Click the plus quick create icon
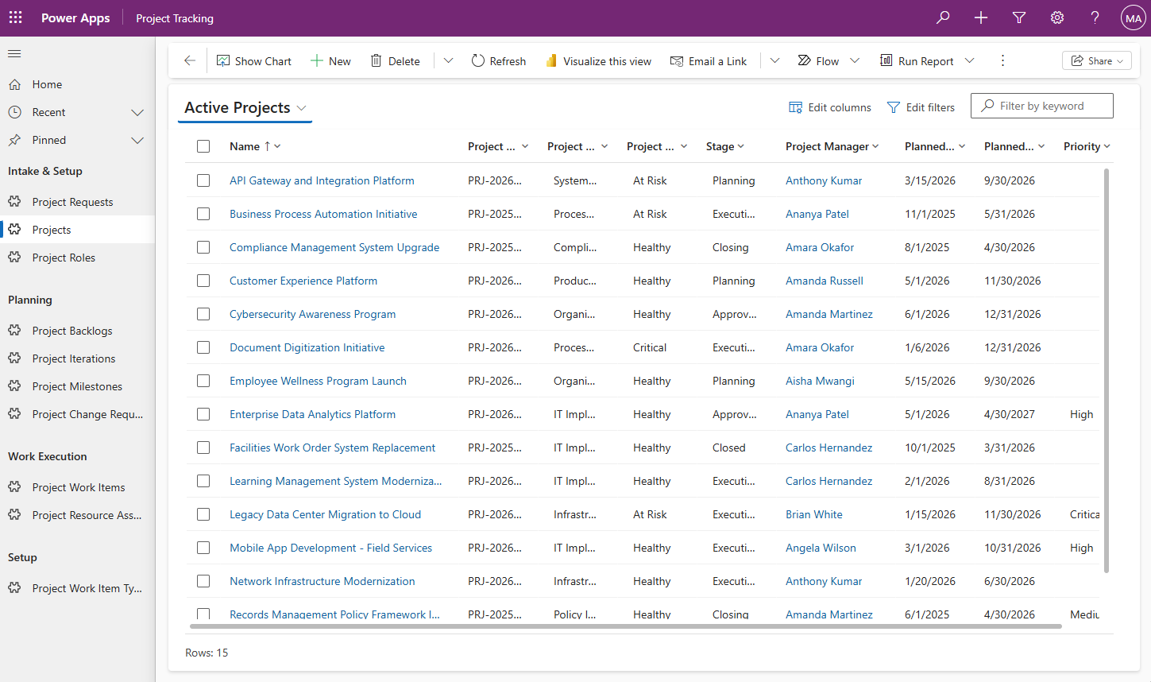The height and width of the screenshot is (682, 1151). [981, 17]
